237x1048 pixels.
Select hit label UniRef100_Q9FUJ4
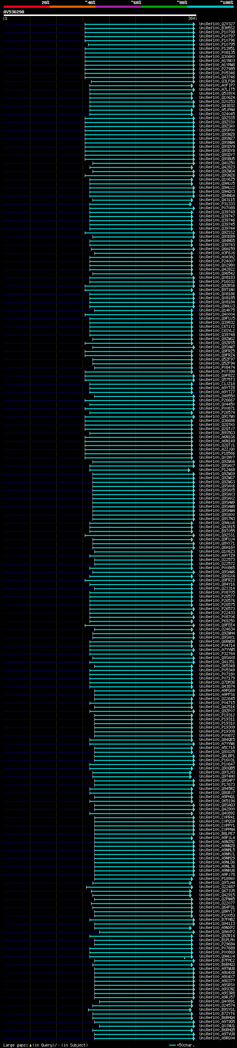click(x=217, y=539)
